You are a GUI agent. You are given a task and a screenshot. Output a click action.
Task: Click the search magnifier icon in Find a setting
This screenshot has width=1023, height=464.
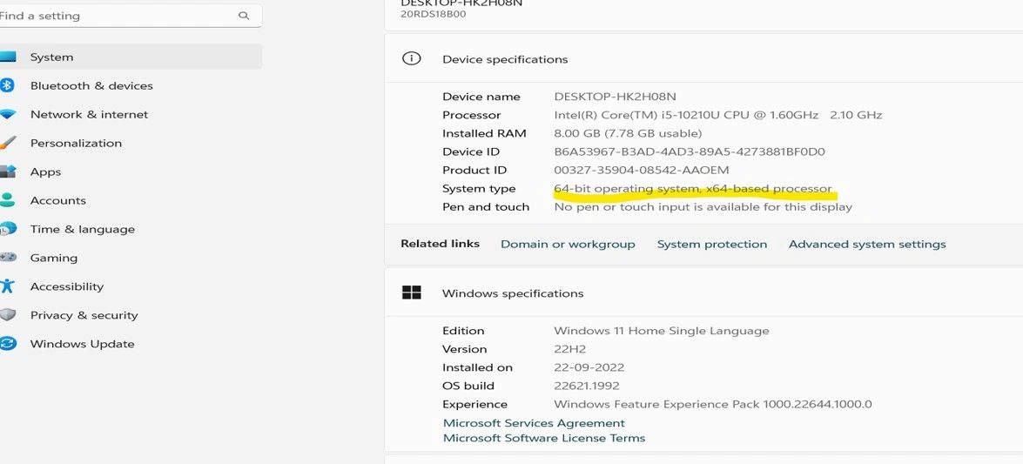pyautogui.click(x=244, y=16)
